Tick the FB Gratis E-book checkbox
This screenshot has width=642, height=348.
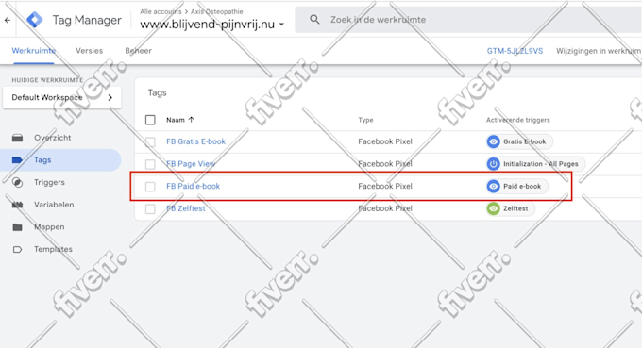150,141
